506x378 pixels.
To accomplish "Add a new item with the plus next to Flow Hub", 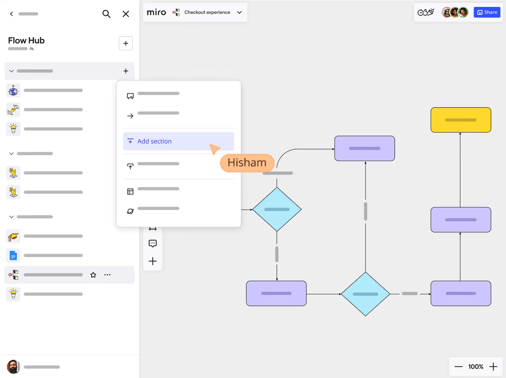I will pyautogui.click(x=126, y=43).
